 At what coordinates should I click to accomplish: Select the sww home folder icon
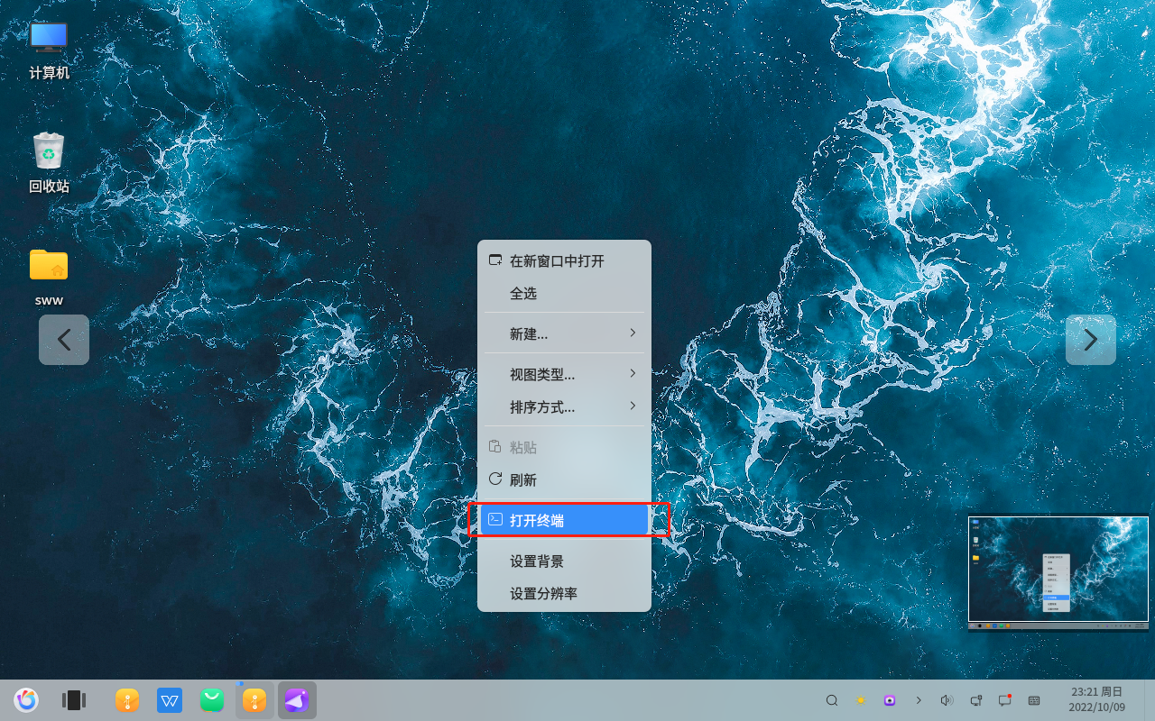49,277
